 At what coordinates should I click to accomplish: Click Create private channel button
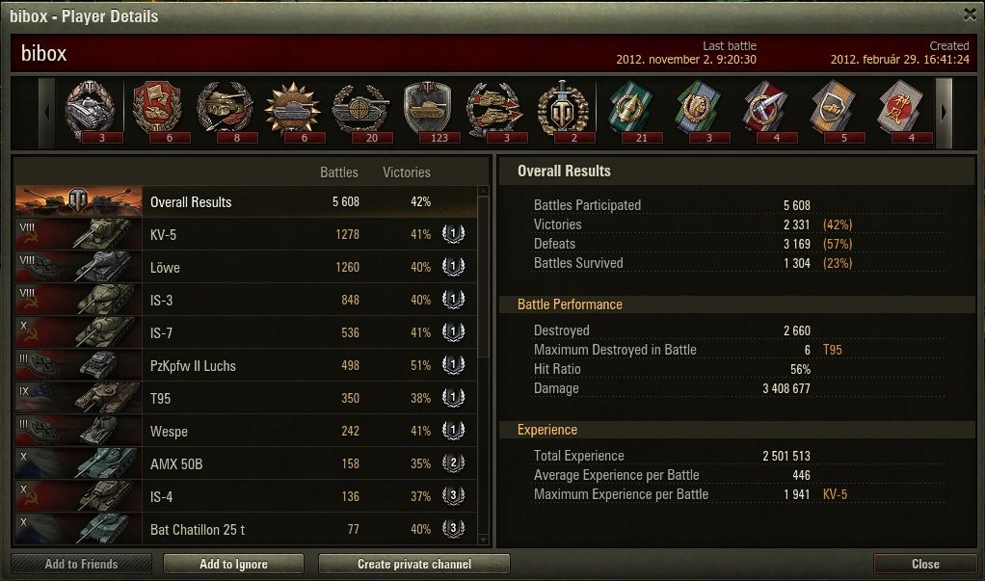click(x=414, y=564)
